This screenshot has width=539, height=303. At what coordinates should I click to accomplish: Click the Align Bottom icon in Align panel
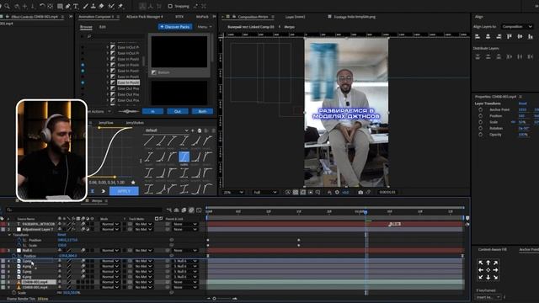531,36
